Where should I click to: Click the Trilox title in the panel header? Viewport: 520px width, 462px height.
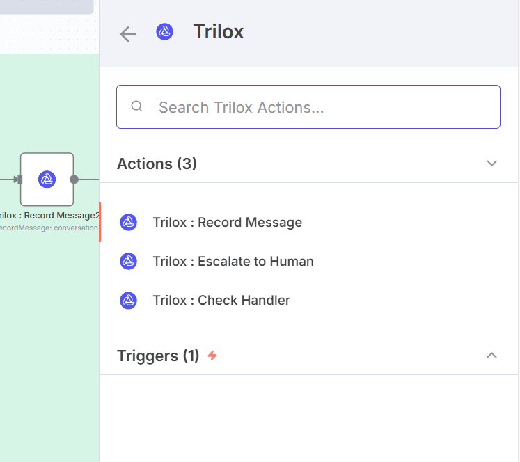(218, 32)
